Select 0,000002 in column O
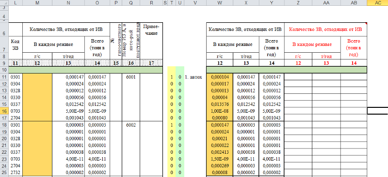The height and width of the screenshot is (177, 388). tap(97, 172)
